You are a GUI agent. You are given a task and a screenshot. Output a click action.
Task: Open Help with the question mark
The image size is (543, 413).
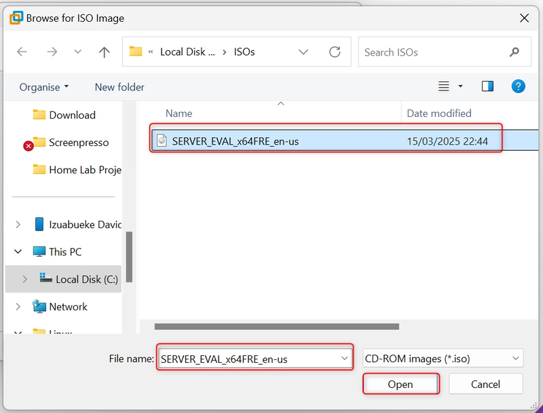coord(518,86)
